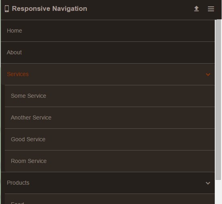
Task: Open Some Service submenu entry
Action: click(x=110, y=96)
